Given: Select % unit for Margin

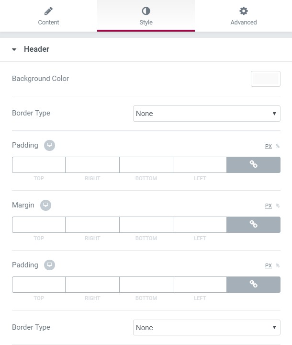Looking at the screenshot, I should 278,206.
